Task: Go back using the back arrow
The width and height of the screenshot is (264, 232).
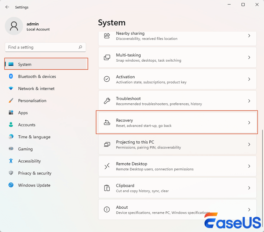Action: click(x=7, y=7)
